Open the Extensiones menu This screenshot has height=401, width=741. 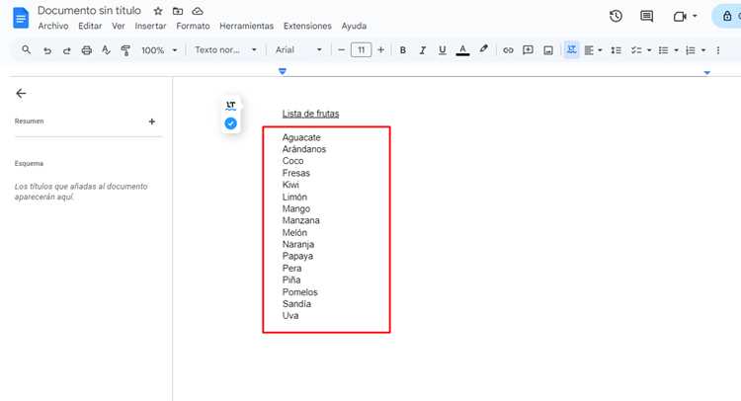pos(307,26)
